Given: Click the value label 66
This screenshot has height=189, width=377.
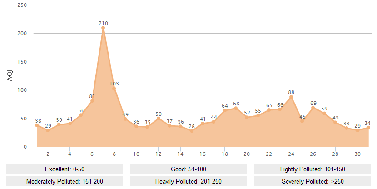Looking at the screenshot, I should click(280, 105).
